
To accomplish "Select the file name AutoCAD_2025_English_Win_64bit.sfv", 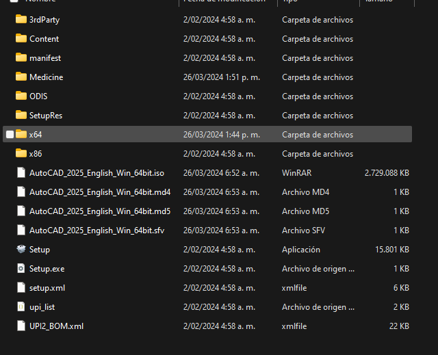I will tap(96, 231).
